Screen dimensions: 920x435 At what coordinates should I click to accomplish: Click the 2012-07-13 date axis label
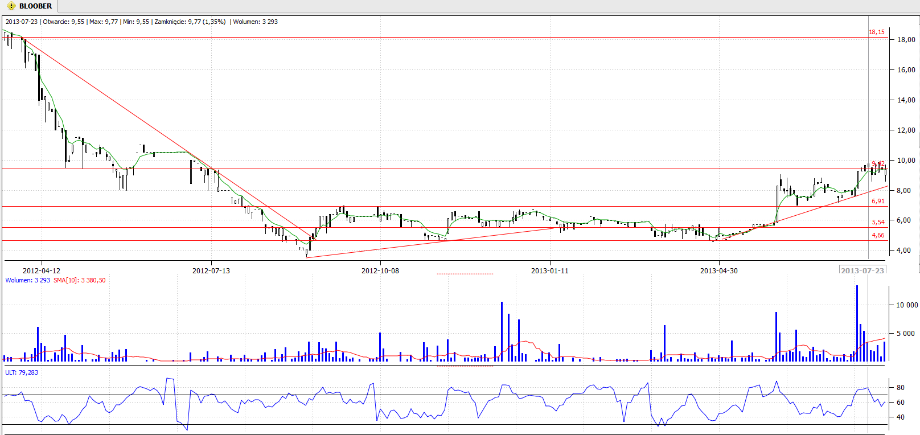click(x=211, y=270)
